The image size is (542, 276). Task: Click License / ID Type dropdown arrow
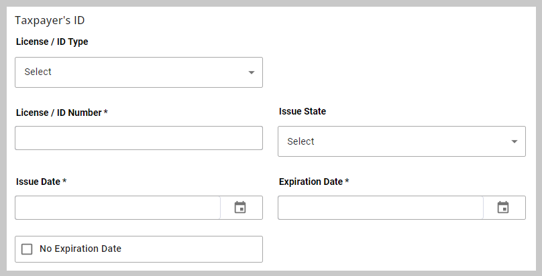252,72
